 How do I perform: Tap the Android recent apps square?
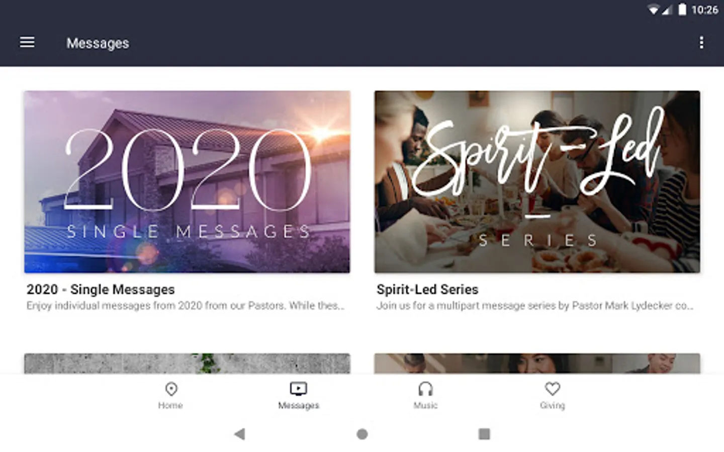(484, 434)
